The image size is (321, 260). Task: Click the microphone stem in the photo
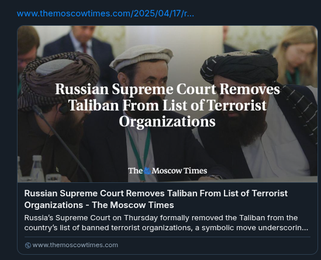(61, 143)
